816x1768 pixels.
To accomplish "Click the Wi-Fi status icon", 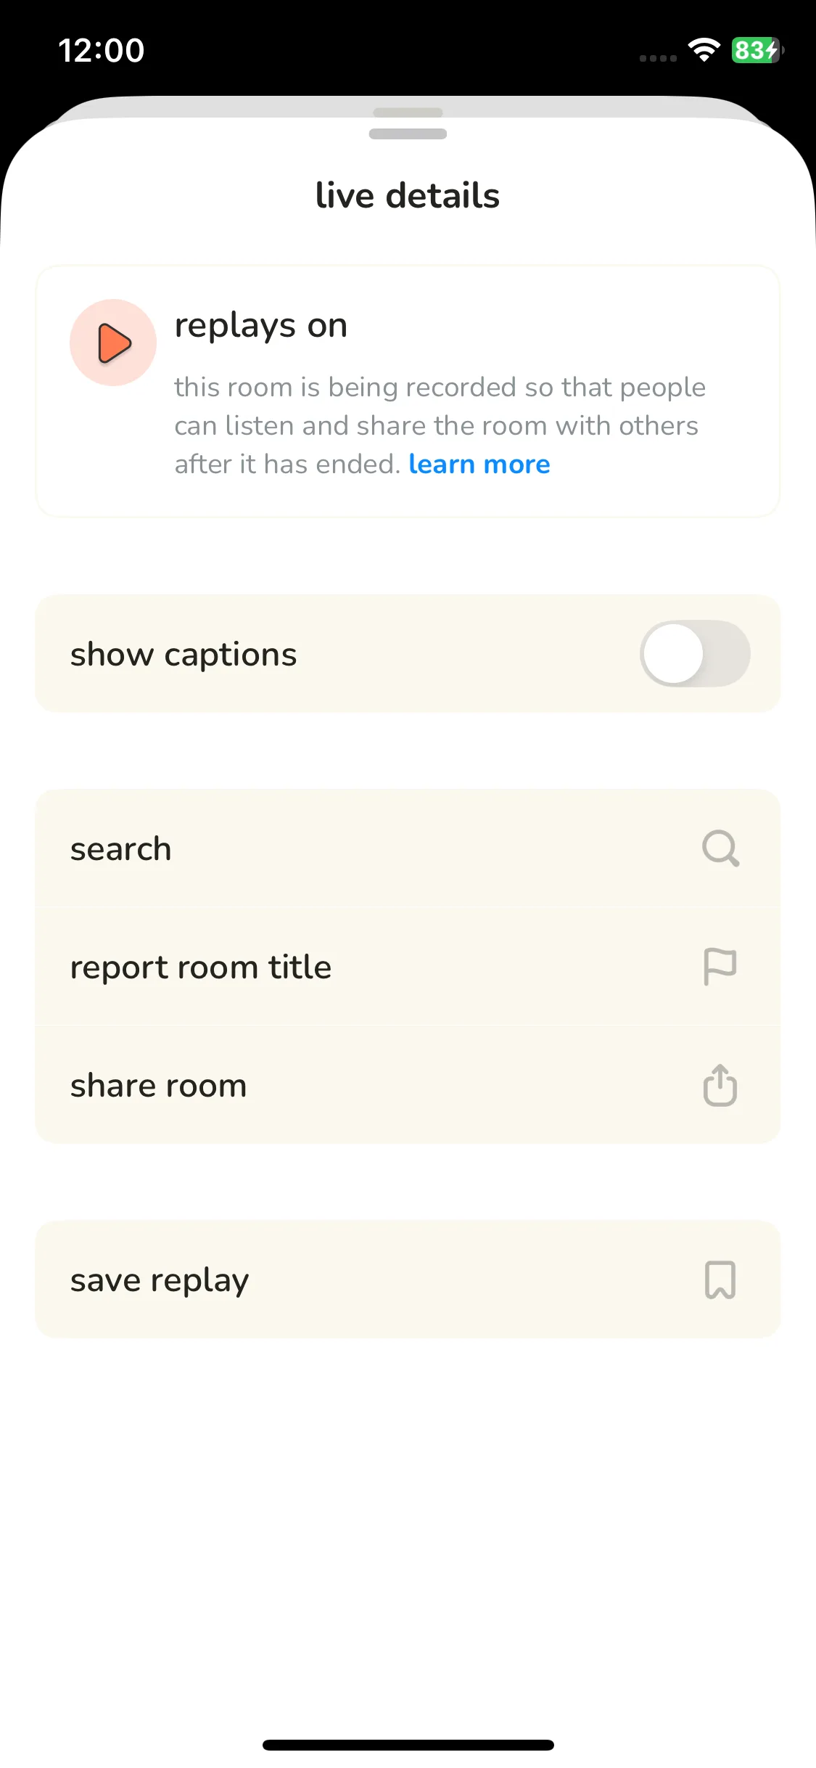I will (x=704, y=50).
